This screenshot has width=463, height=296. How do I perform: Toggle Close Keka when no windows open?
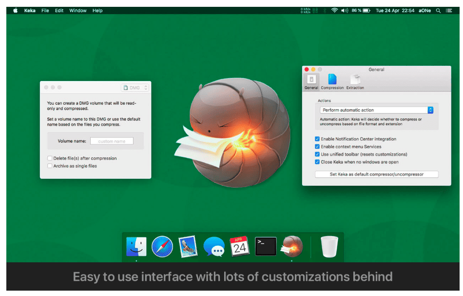[317, 162]
